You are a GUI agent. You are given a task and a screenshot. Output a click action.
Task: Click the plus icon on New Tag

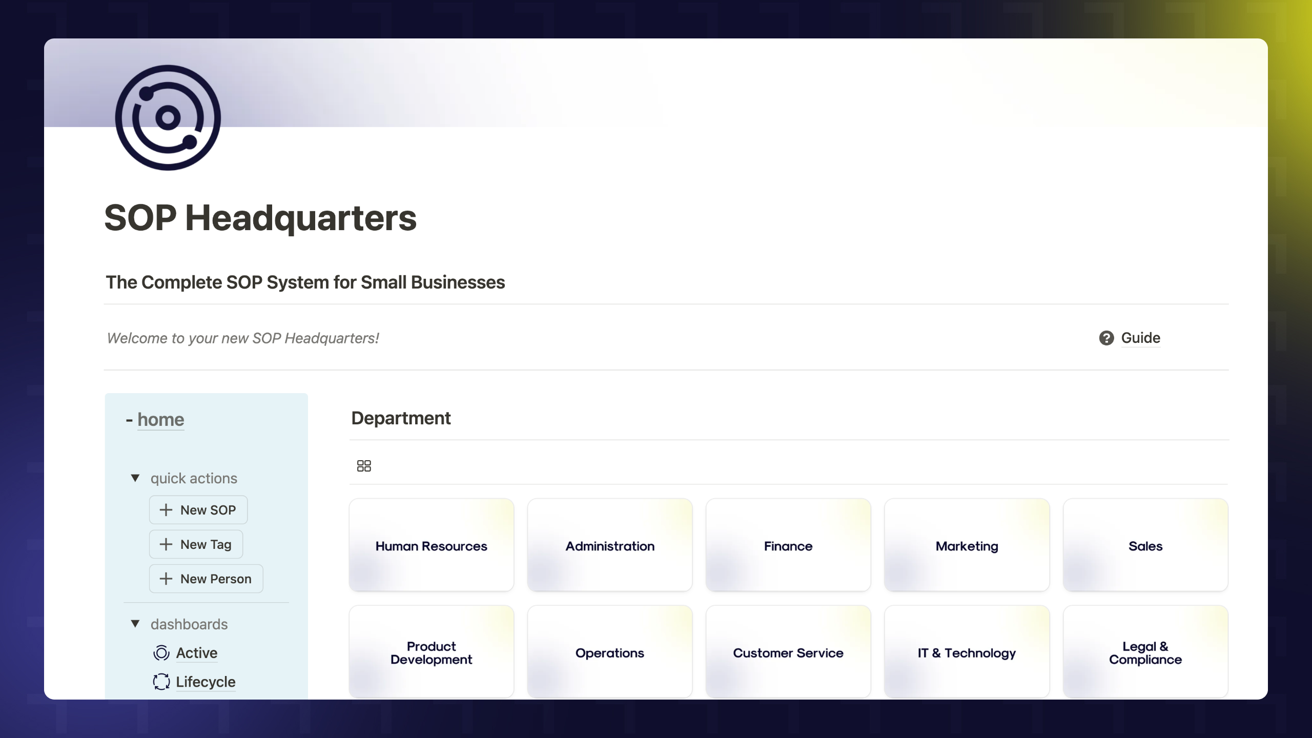tap(166, 544)
